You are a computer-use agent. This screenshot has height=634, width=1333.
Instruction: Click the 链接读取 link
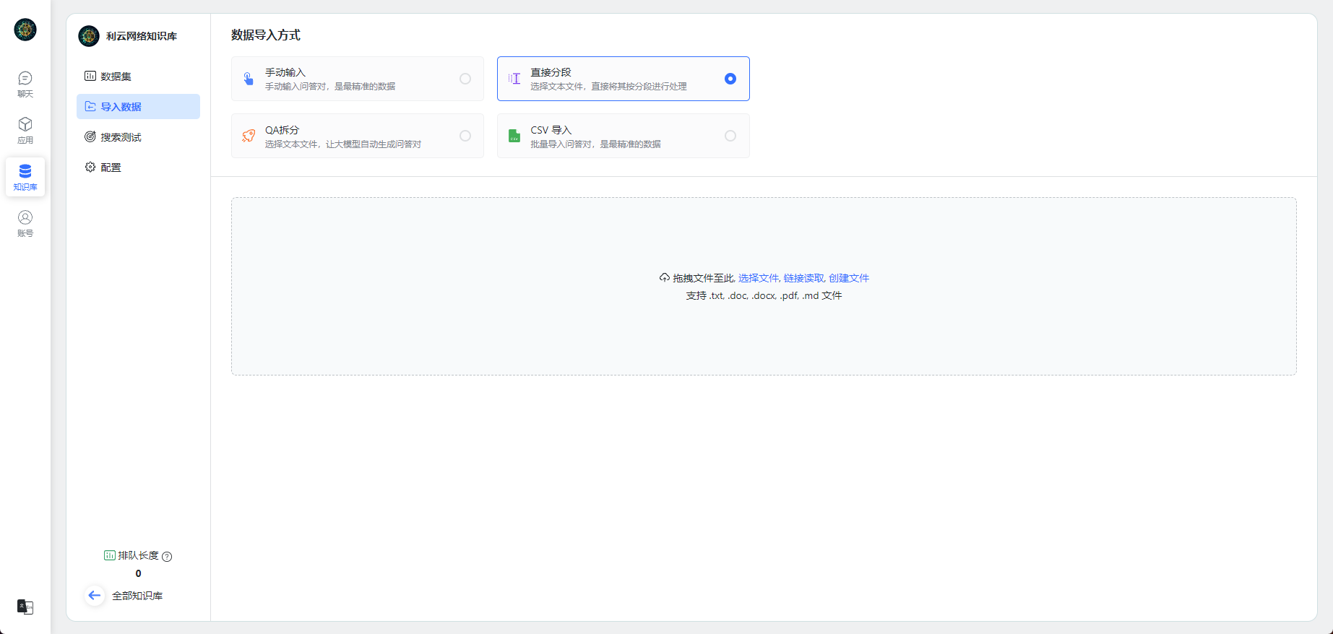click(803, 278)
